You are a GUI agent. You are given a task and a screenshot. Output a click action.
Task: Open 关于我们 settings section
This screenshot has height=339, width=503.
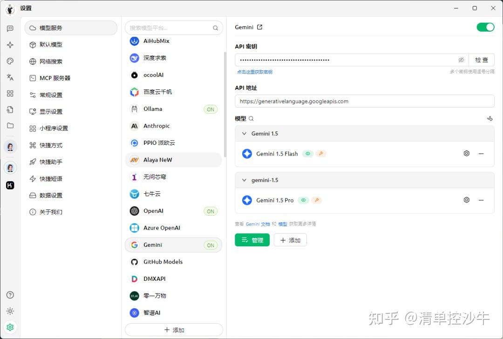(x=71, y=212)
